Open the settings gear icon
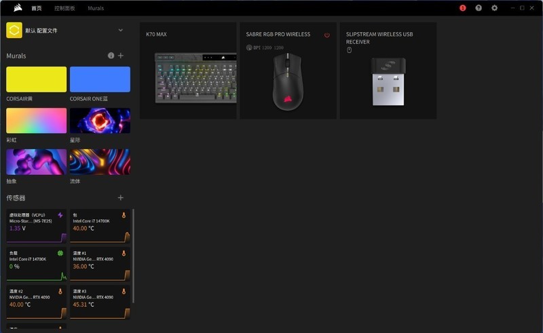The height and width of the screenshot is (333, 543). coord(495,8)
